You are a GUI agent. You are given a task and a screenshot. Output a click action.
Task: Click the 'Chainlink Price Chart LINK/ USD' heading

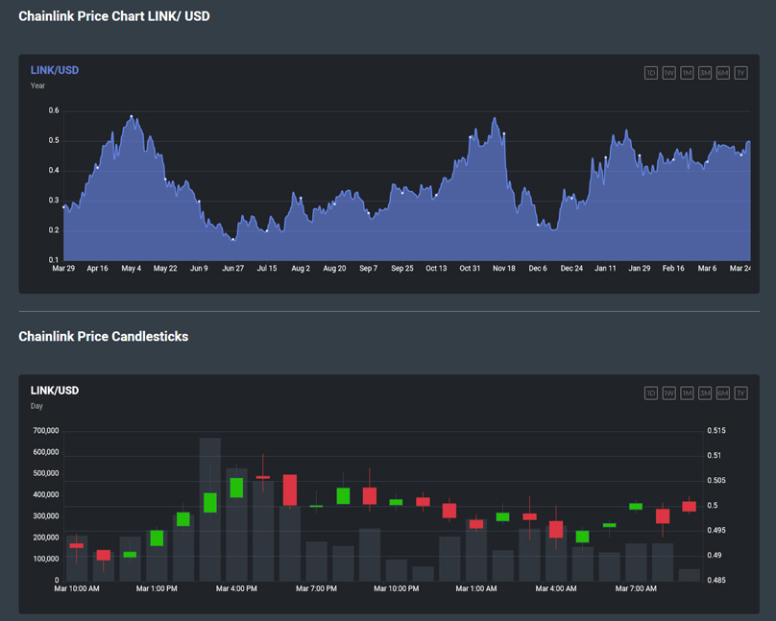coord(114,16)
